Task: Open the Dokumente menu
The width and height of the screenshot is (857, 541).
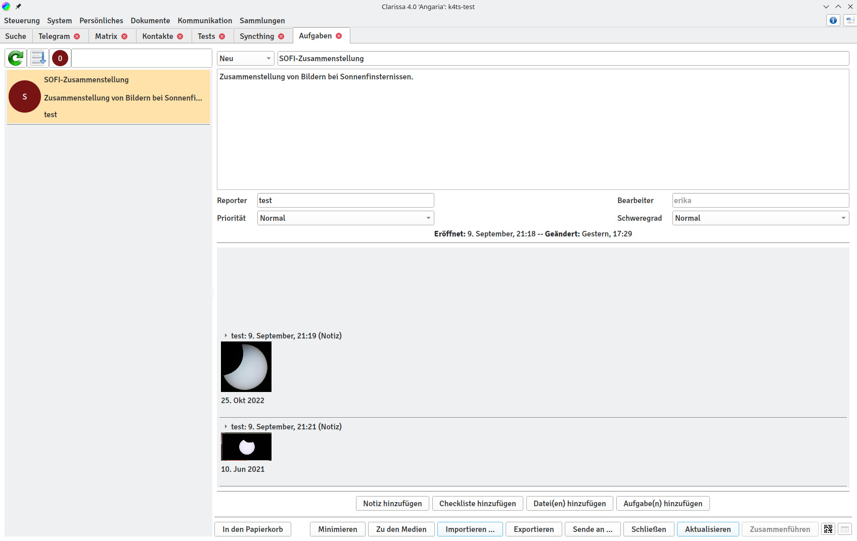Action: click(x=150, y=21)
